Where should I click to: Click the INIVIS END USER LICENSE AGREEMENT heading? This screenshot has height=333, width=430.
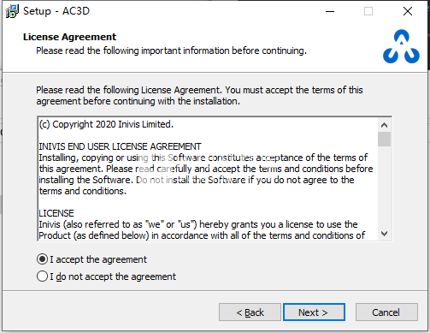click(120, 146)
